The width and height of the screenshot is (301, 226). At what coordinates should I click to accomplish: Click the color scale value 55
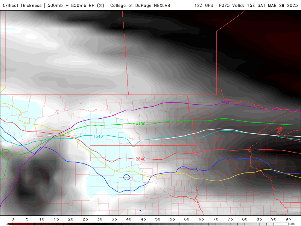(172, 219)
